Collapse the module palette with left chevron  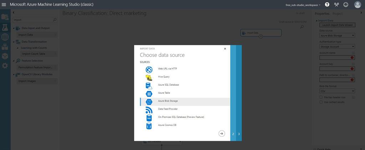tap(14, 12)
